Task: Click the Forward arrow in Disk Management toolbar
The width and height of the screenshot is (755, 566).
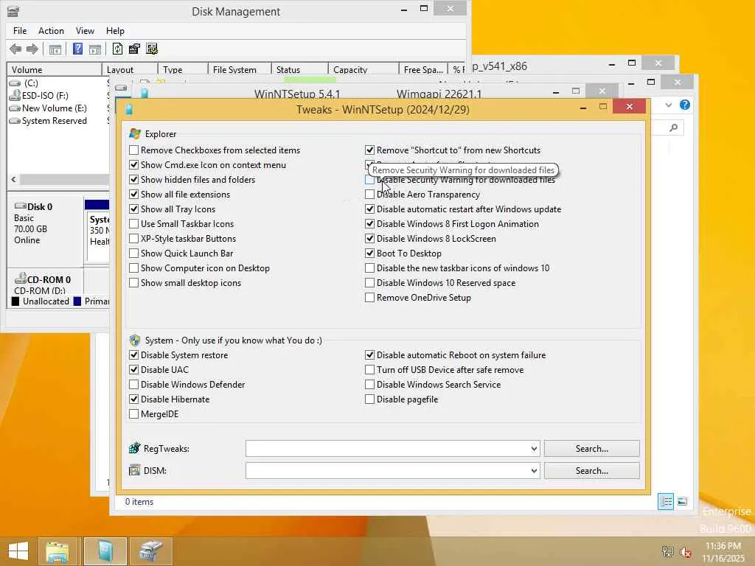Action: [x=32, y=49]
